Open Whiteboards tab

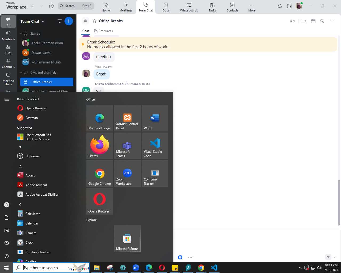click(x=189, y=7)
